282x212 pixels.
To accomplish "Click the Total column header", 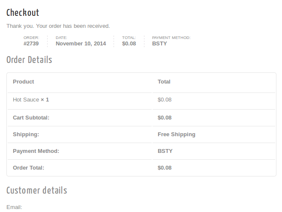I will coord(164,82).
